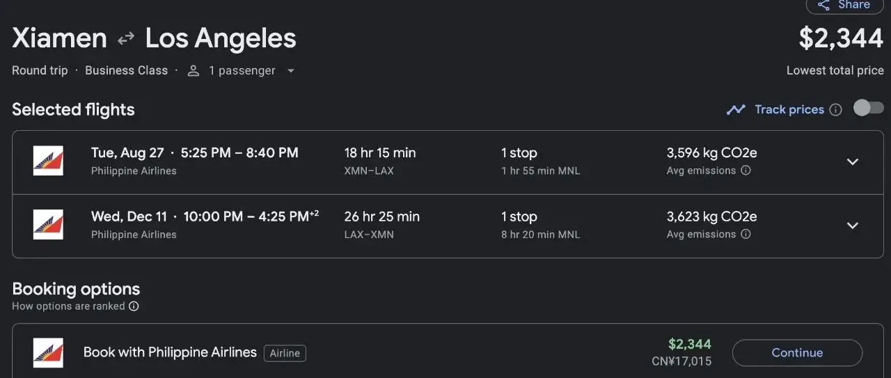
Task: Click emissions info icon for 3,623 kg flight
Action: tap(746, 235)
